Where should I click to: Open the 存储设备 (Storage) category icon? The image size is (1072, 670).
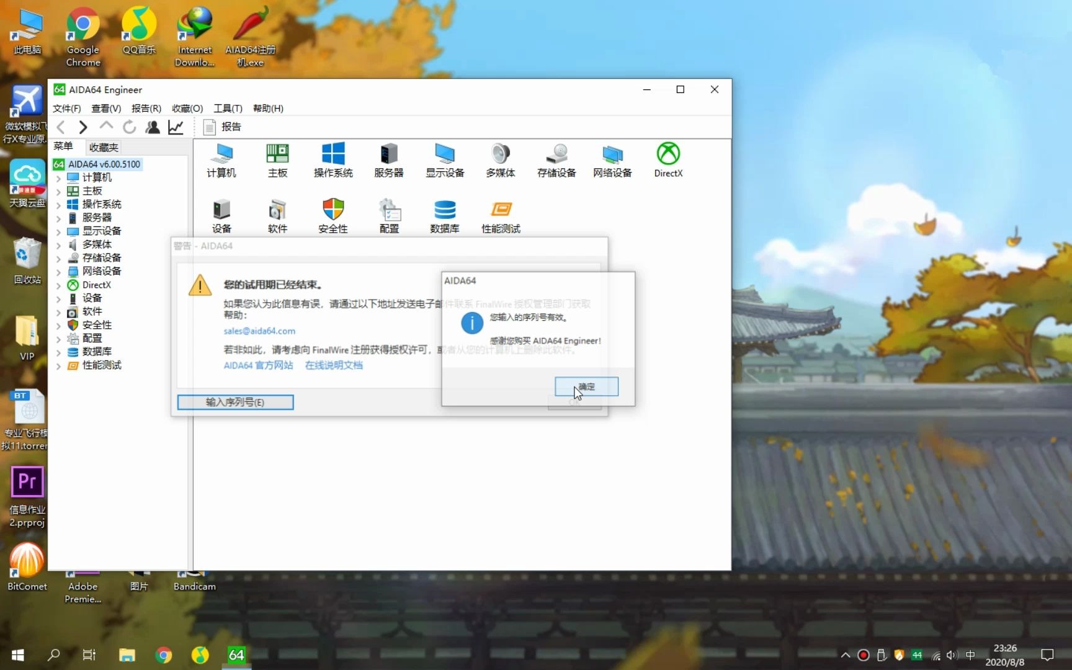[x=556, y=160]
